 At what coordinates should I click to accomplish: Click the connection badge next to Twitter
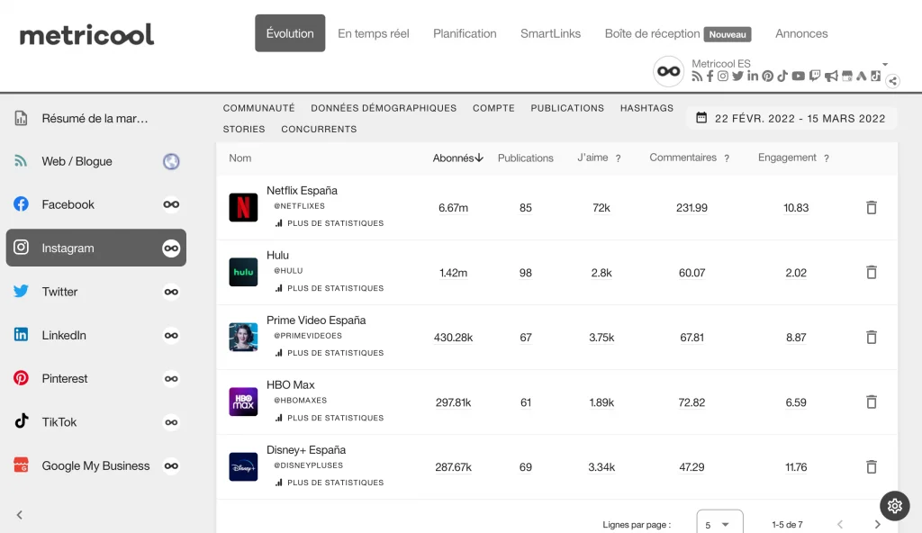[171, 292]
